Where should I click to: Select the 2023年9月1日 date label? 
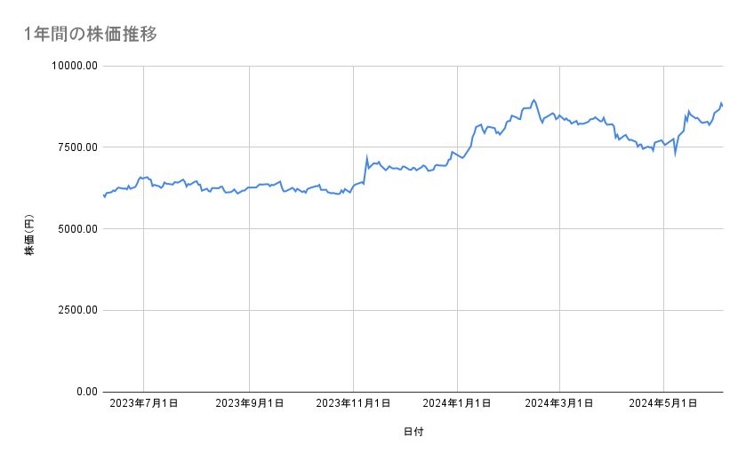coord(249,404)
